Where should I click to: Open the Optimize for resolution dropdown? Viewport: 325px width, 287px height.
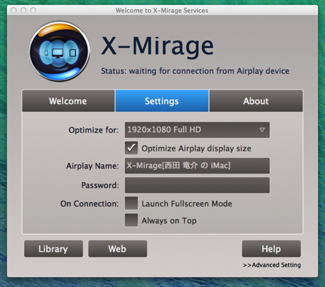(197, 130)
